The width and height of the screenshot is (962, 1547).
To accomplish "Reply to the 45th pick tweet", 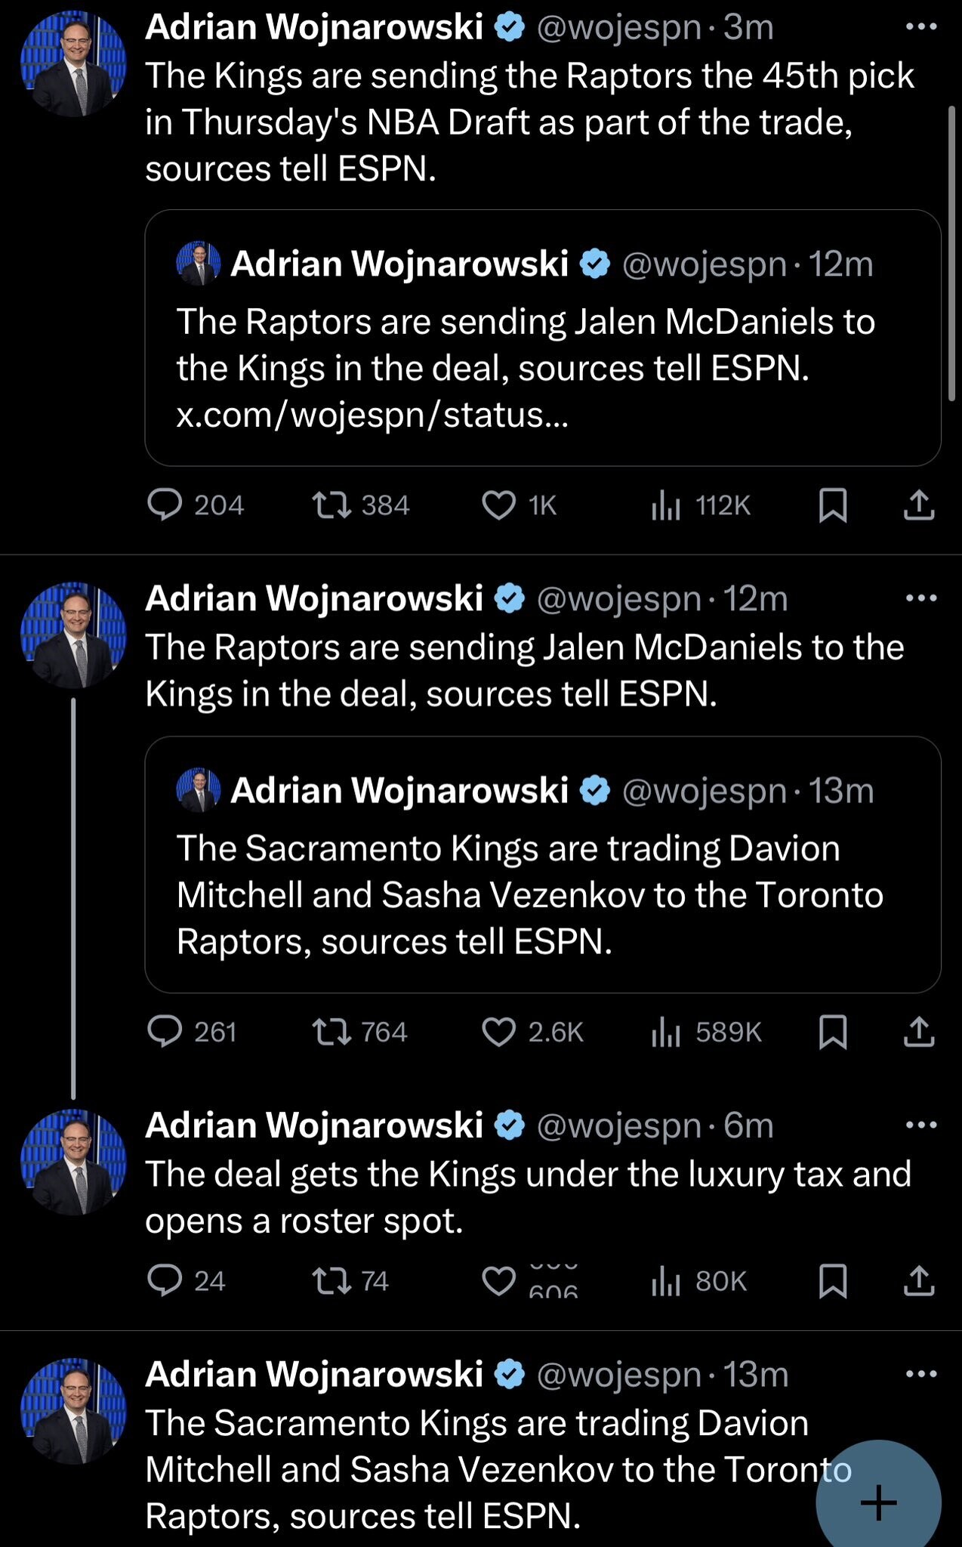I will (165, 505).
